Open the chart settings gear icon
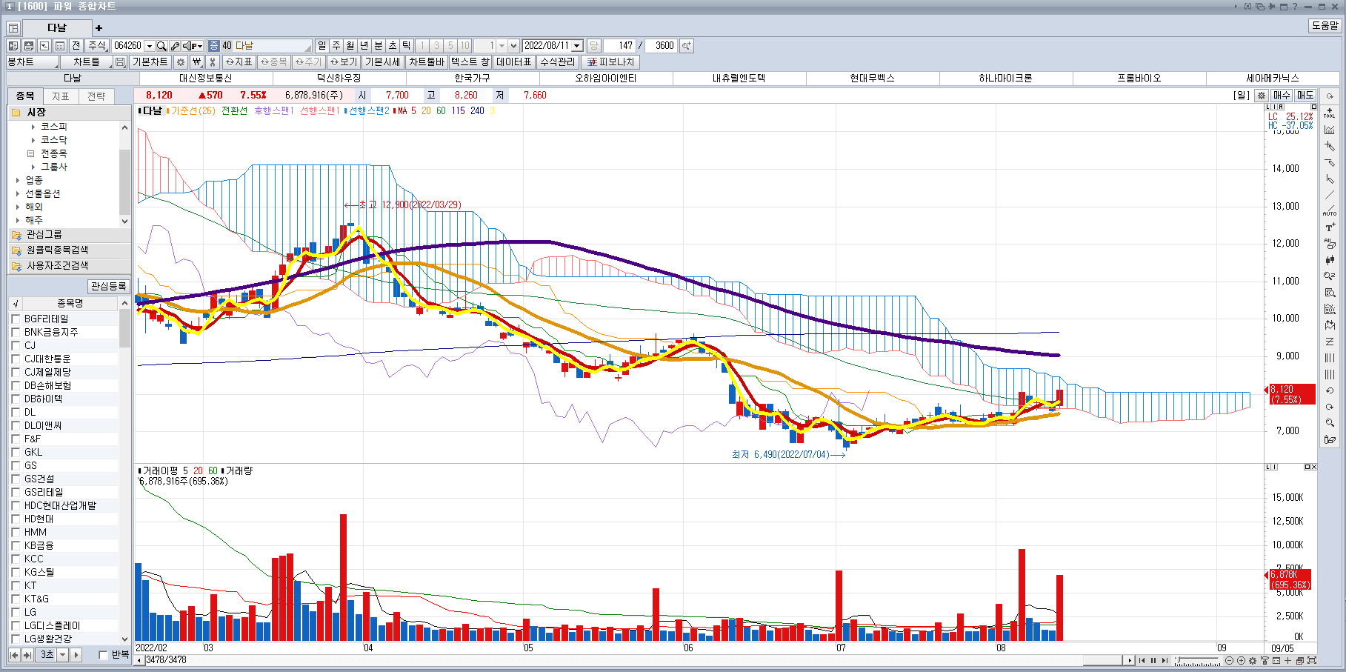Screen dimensions: 1346x672 point(180,62)
